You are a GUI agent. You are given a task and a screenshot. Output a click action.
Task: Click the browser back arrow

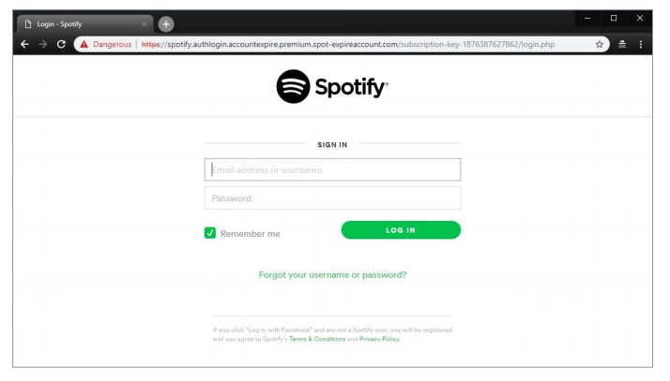24,44
